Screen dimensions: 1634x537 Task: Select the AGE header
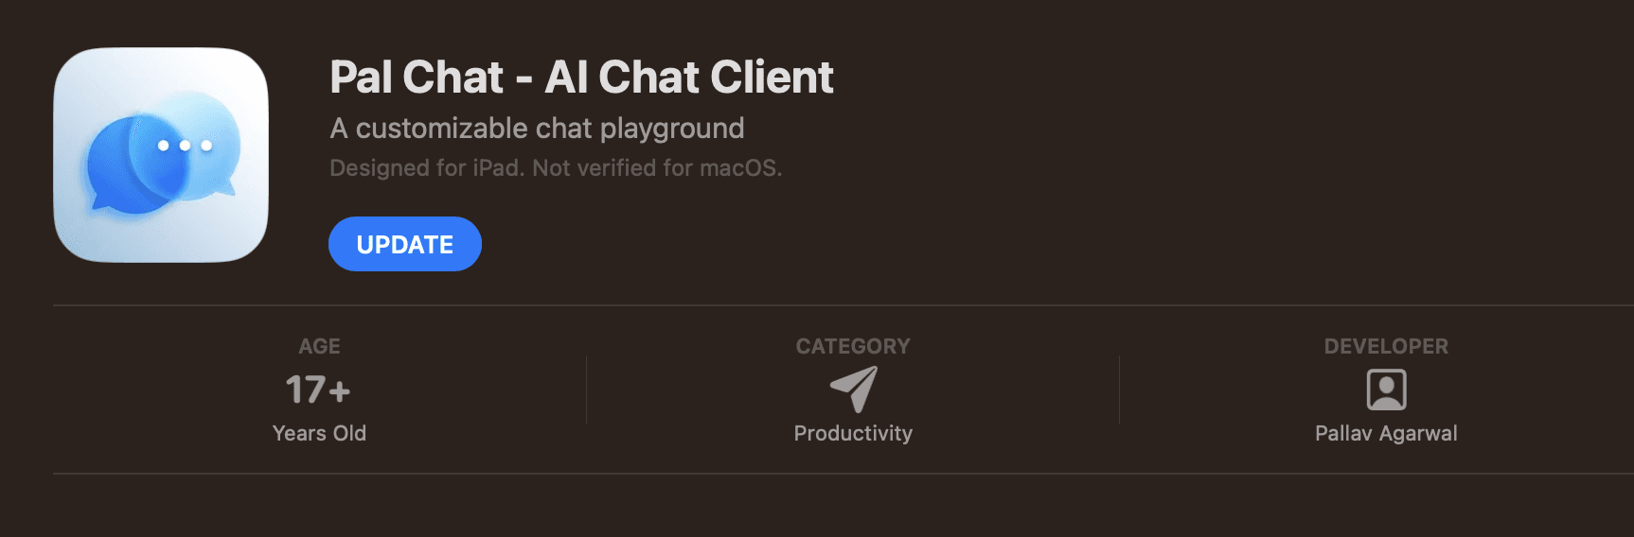[319, 346]
